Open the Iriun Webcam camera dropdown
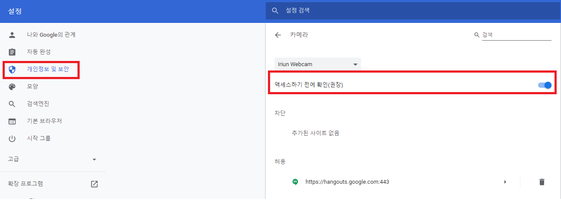Image resolution: width=561 pixels, height=201 pixels. (318, 64)
